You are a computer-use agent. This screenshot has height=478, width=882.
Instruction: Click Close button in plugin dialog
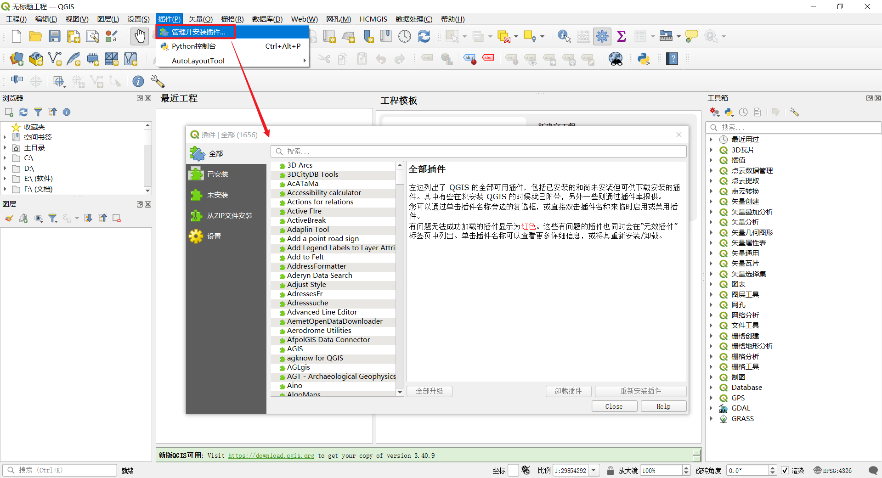coord(614,406)
